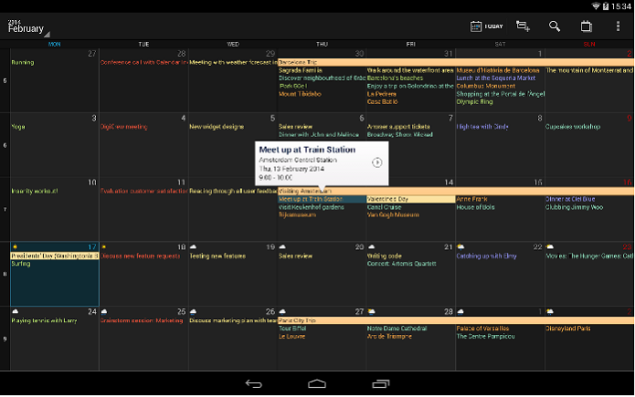
Task: Open 'Mount Tibidabo' event
Action: [300, 94]
